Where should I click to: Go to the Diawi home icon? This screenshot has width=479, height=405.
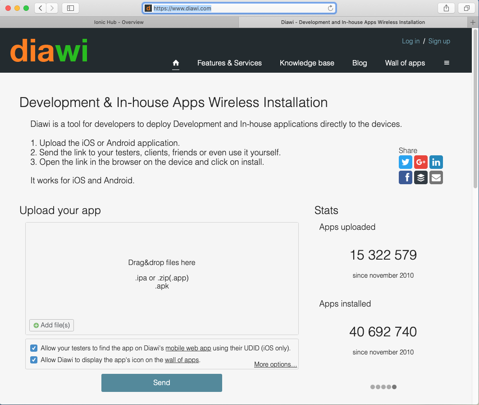coord(176,63)
